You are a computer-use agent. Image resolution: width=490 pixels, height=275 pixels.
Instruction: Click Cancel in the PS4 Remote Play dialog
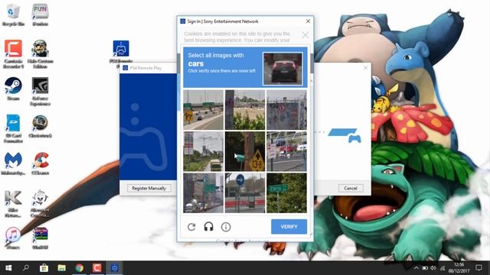[x=351, y=188]
